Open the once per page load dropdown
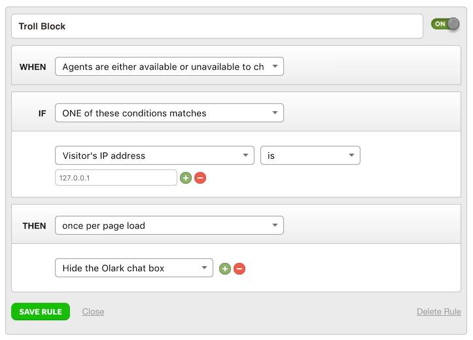Image resolution: width=473 pixels, height=340 pixels. 169,226
